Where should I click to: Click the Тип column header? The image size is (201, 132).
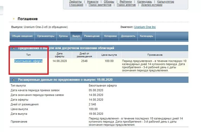[x=28, y=55]
